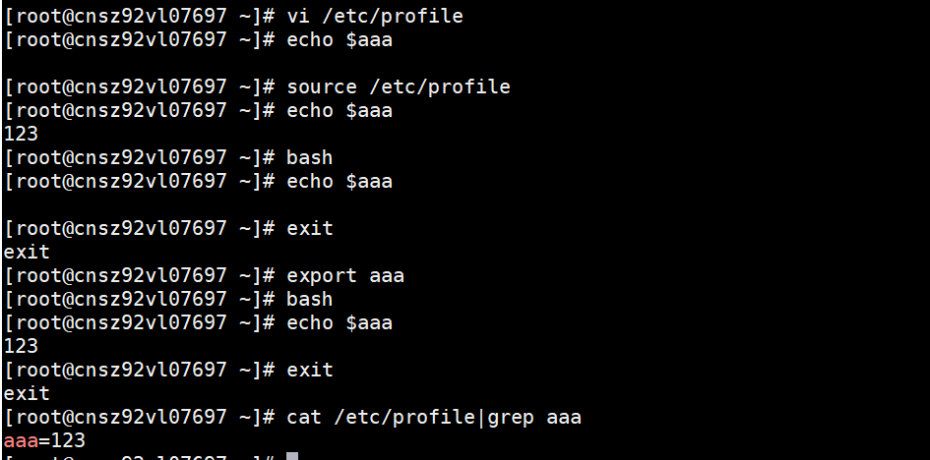The width and height of the screenshot is (930, 460).
Task: Click the terminal cursor block on last line
Action: (292, 457)
